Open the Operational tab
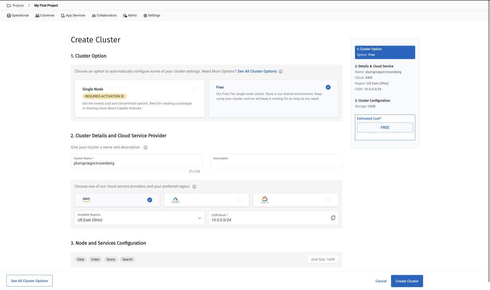 [x=18, y=16]
